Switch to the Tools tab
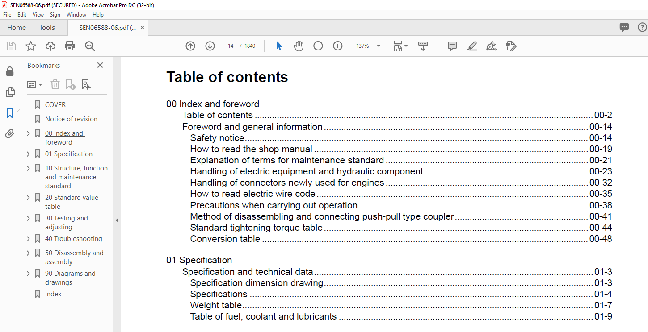648x332 pixels. 47,28
